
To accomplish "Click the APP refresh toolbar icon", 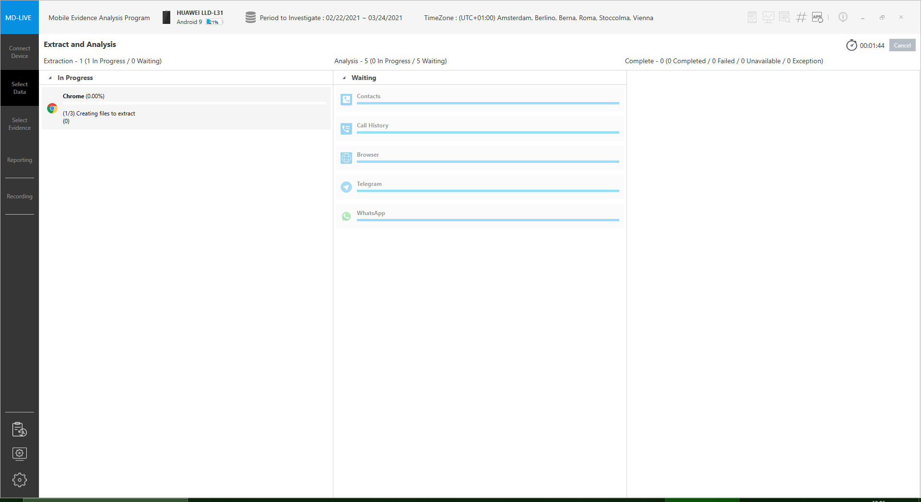I will click(817, 18).
